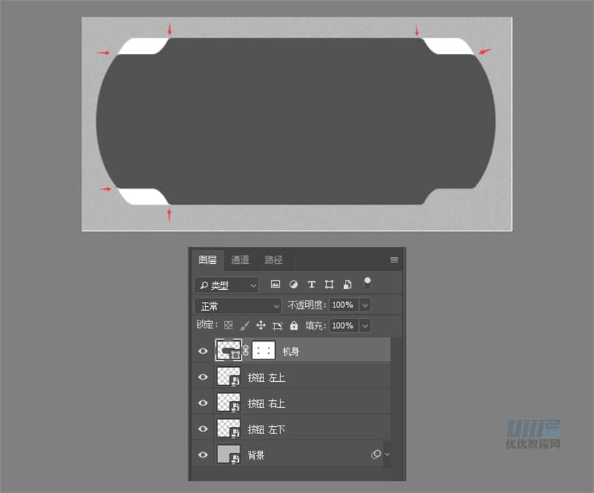Filter layers by smart object type
The width and height of the screenshot is (594, 493).
click(347, 284)
